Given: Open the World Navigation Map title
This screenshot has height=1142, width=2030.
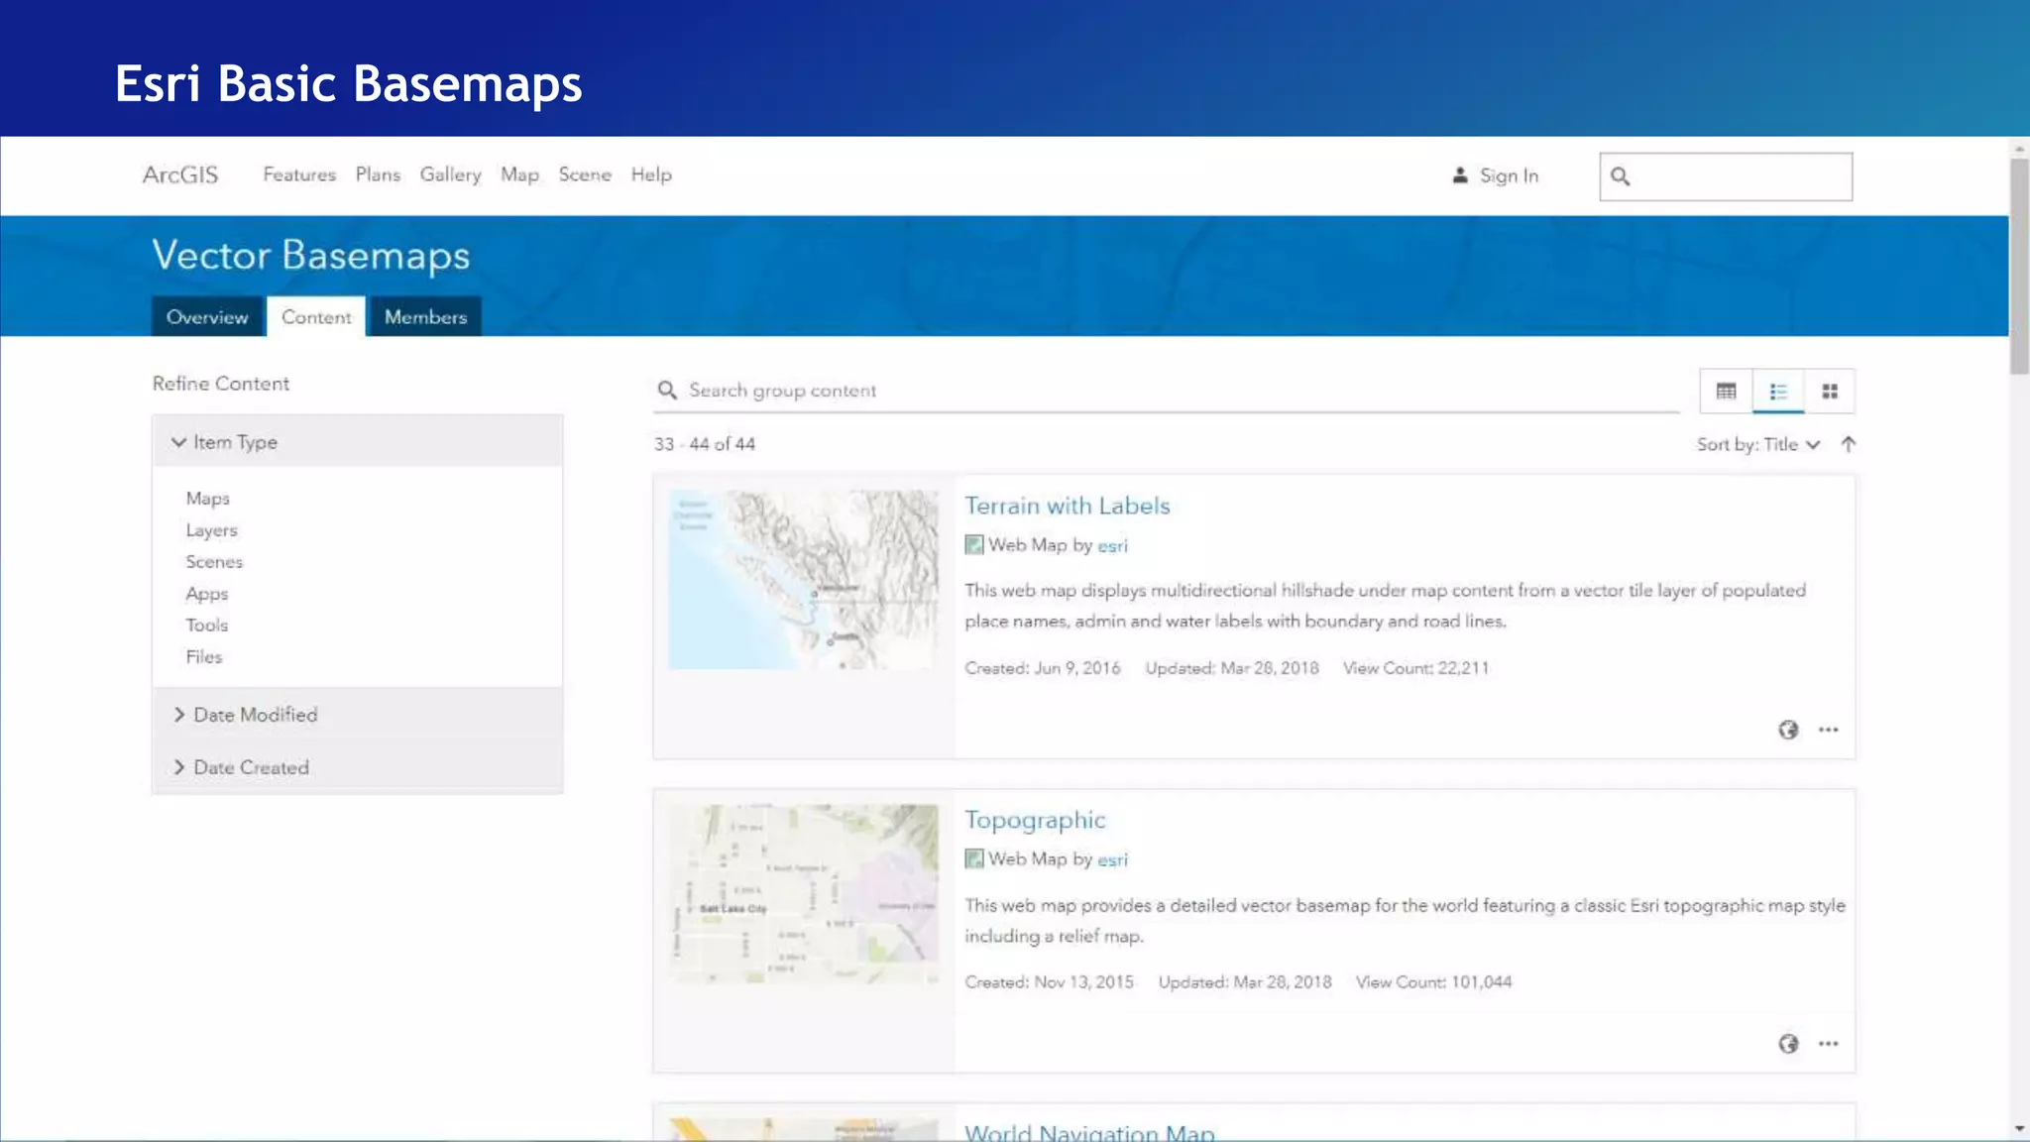Looking at the screenshot, I should click(1089, 1132).
